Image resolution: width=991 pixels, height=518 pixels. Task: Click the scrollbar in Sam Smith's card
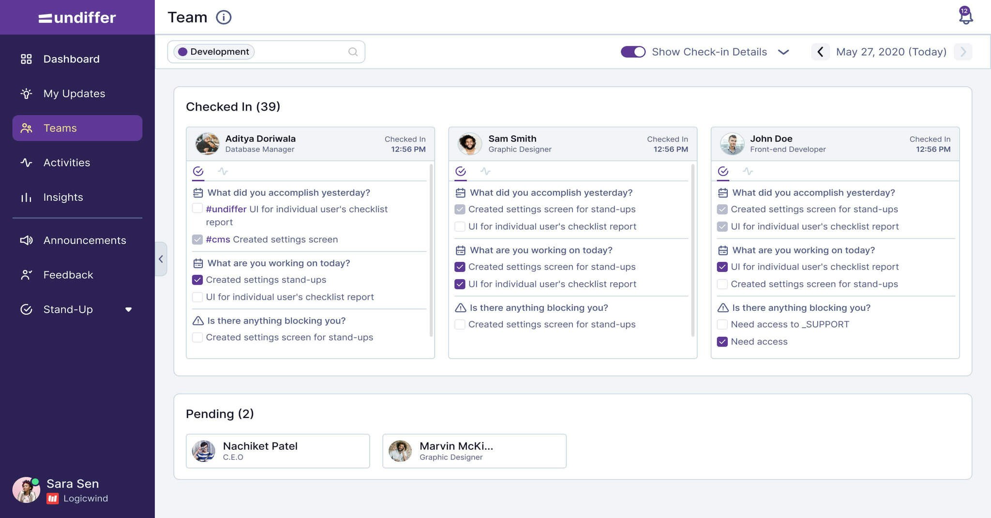point(693,250)
